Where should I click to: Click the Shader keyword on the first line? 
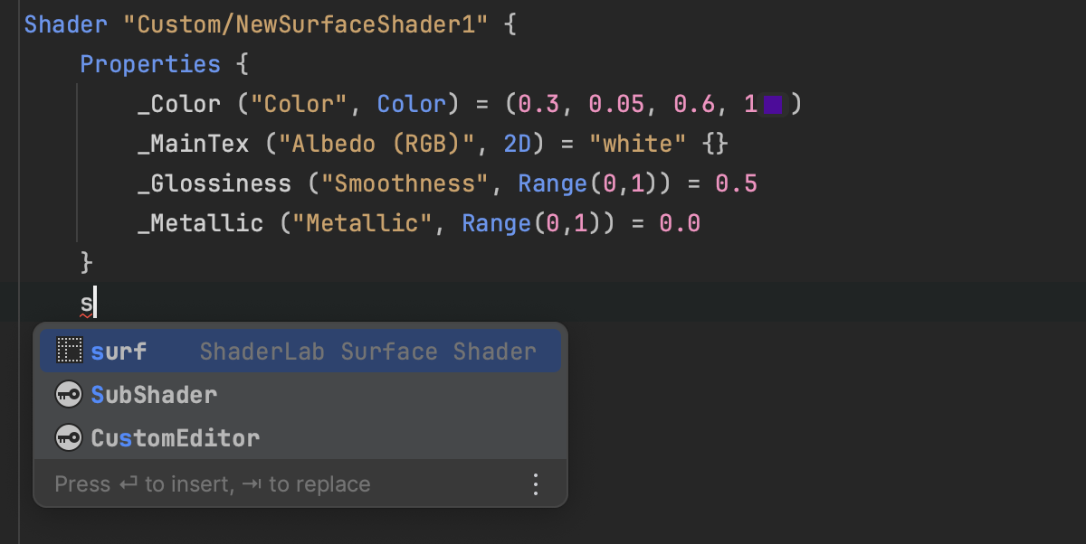66,24
